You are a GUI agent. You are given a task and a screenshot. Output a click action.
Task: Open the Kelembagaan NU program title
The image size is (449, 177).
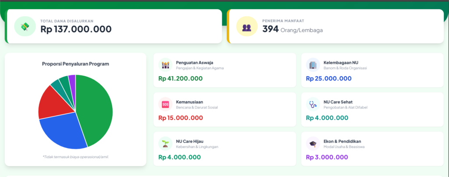[341, 62]
